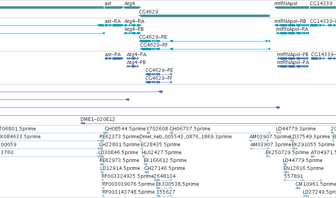
Task: Click EST LD12914.5prime
Action: (x=120, y=169)
